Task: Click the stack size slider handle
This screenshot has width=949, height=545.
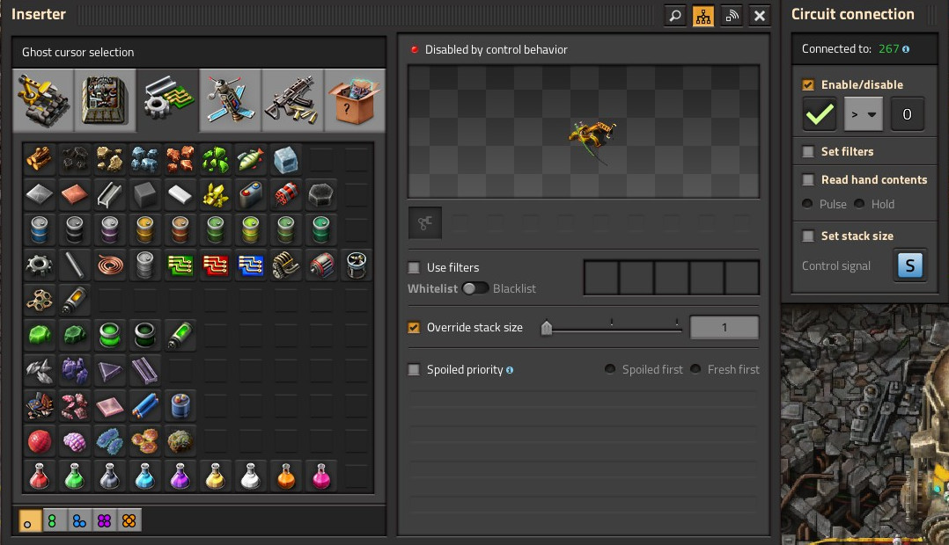Action: coord(547,328)
